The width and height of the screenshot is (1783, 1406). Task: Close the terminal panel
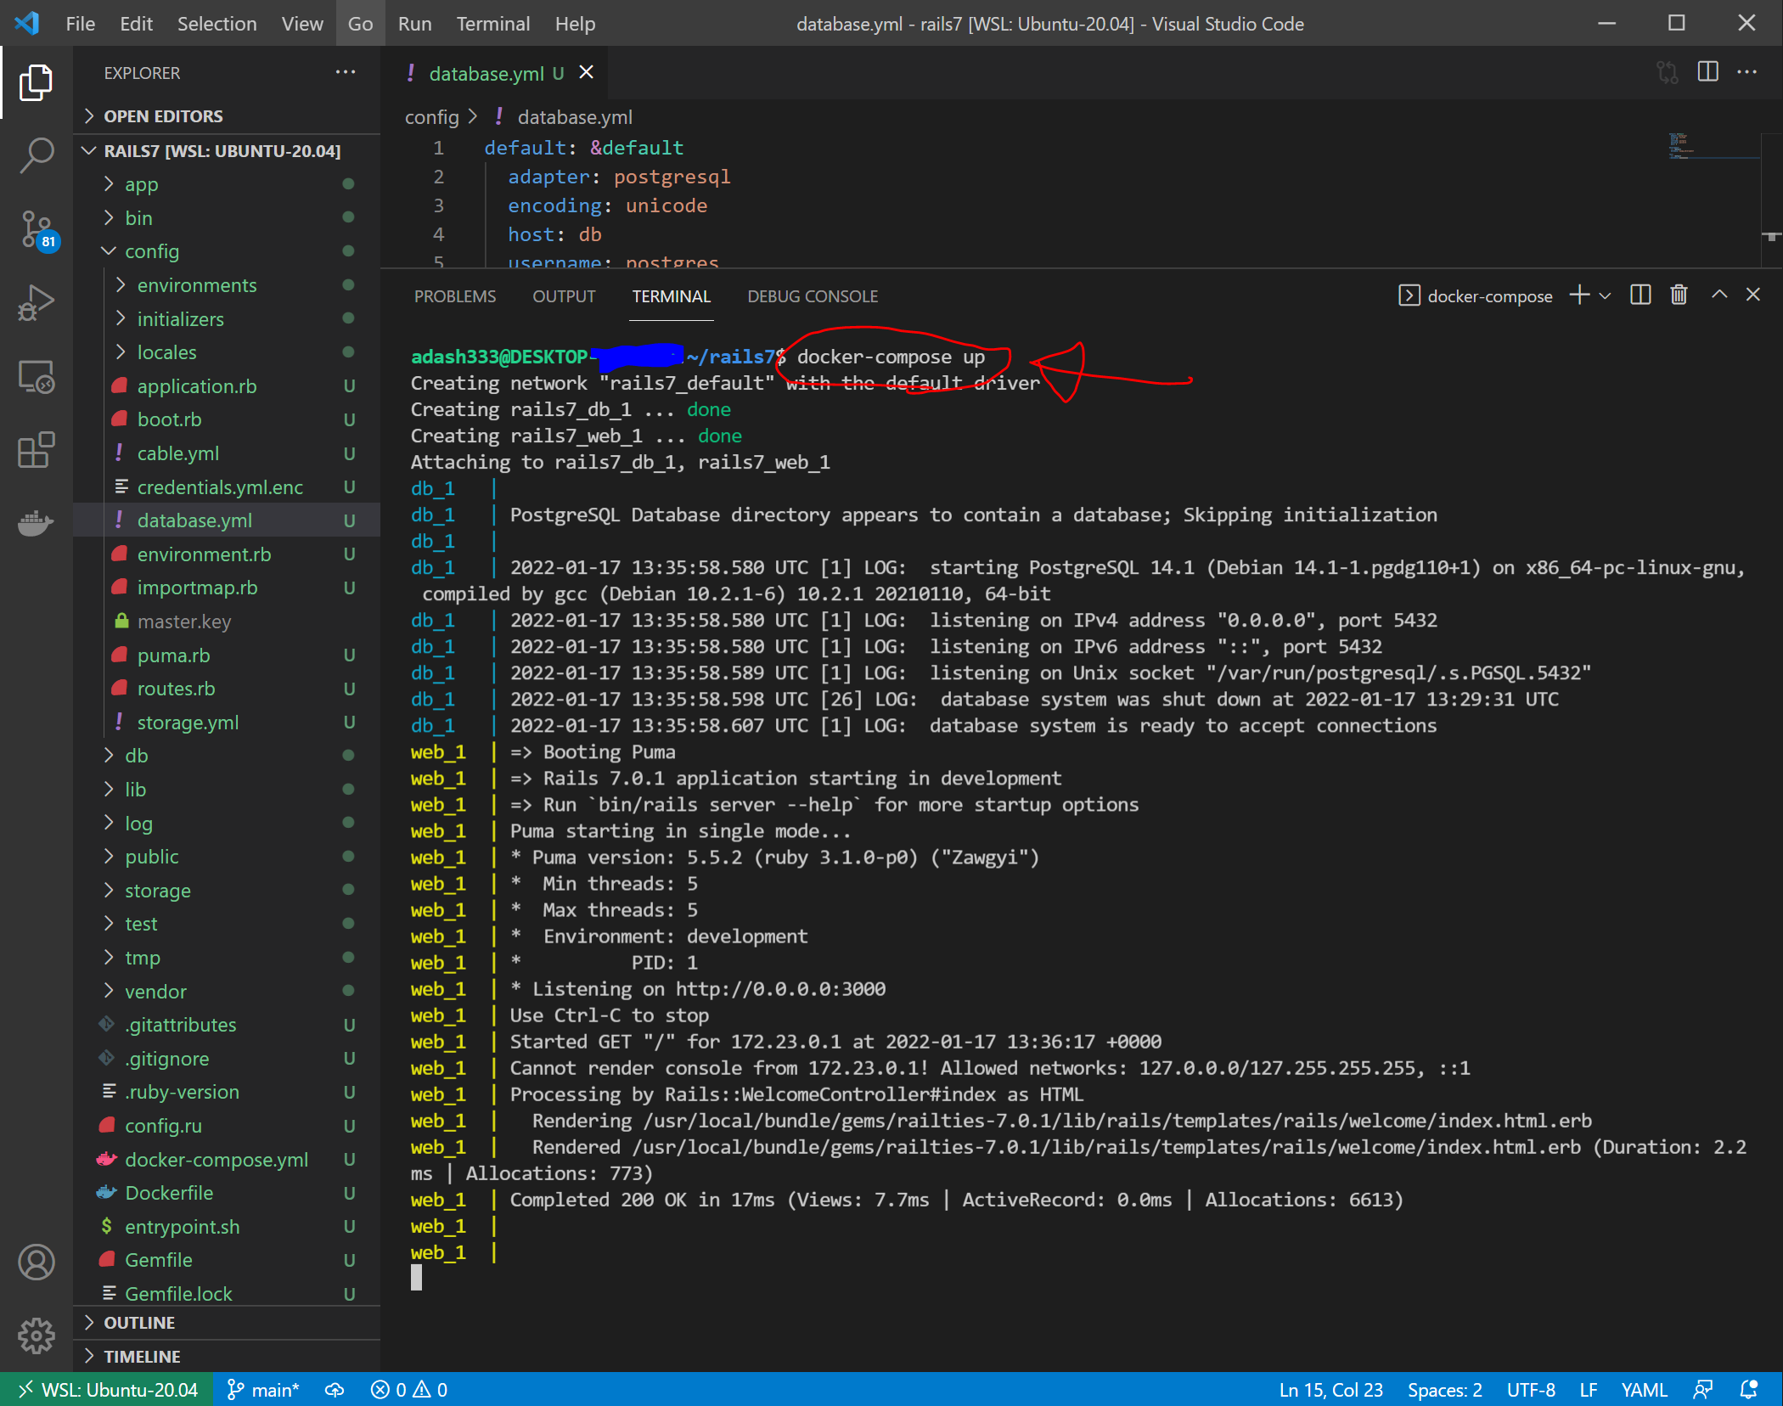[1753, 295]
